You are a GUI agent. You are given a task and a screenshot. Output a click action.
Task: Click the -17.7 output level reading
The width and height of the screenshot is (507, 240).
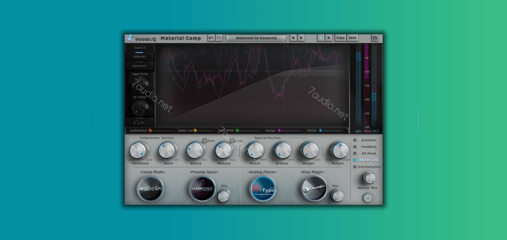pyautogui.click(x=375, y=131)
